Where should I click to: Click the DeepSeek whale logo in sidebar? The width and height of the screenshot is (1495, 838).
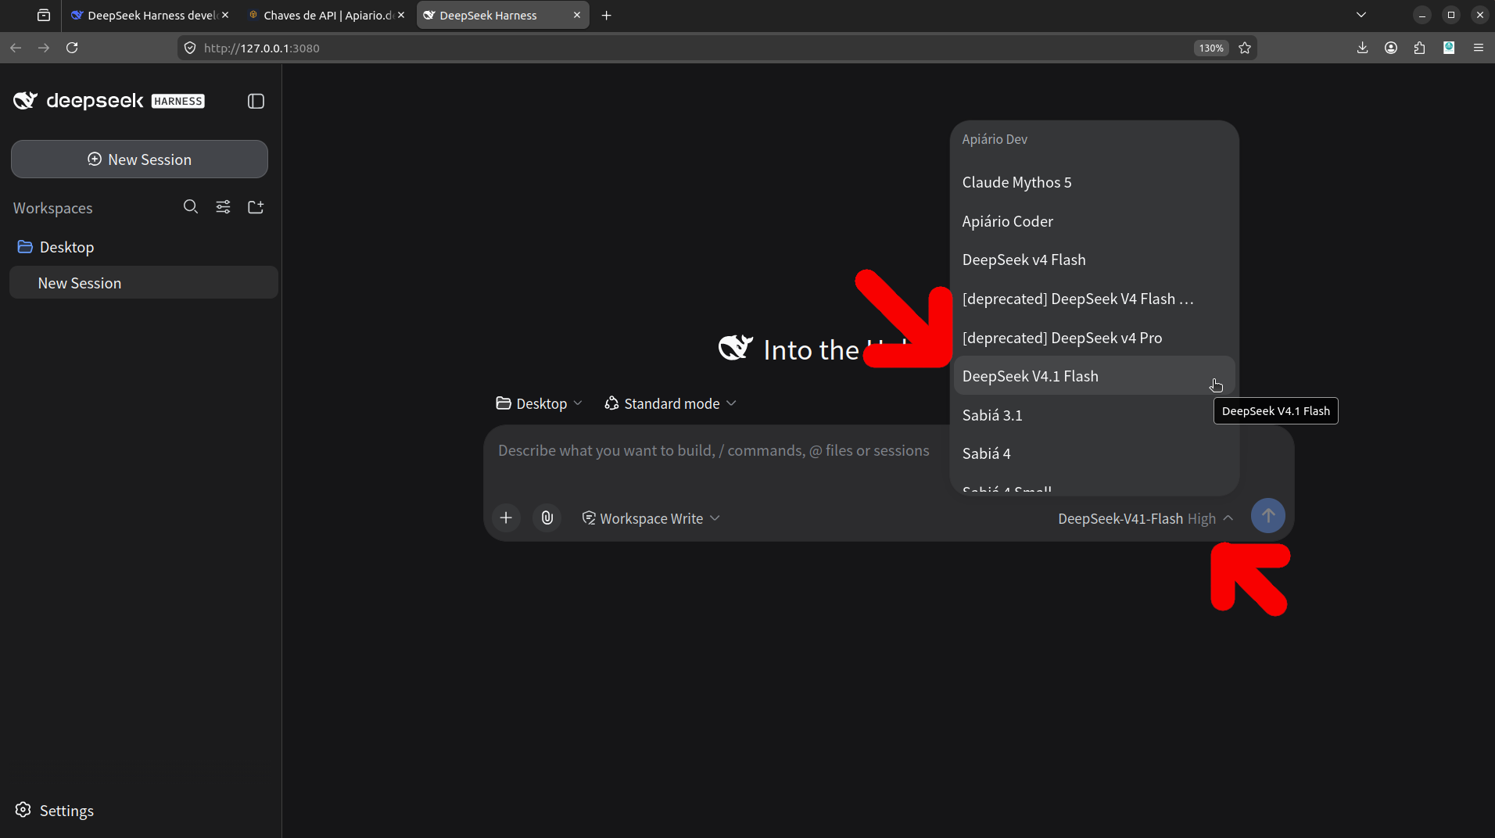pyautogui.click(x=25, y=101)
